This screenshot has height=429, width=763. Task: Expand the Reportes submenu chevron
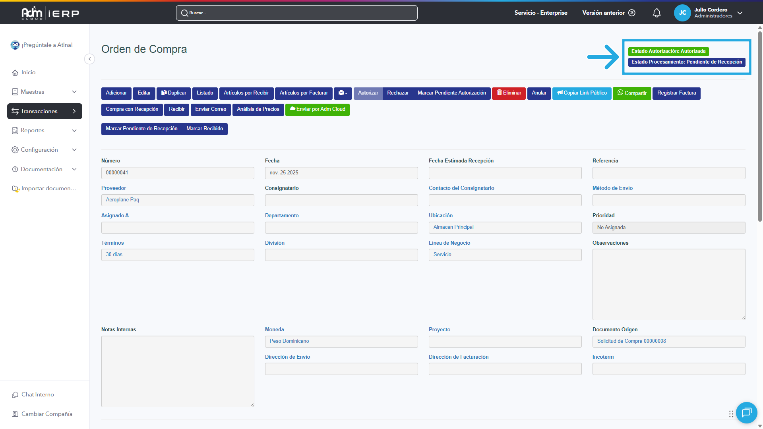click(74, 131)
